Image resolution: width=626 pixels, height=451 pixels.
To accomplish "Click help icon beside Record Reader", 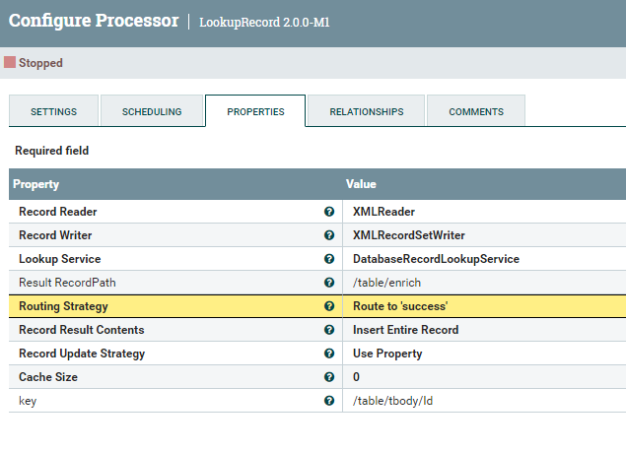I will tap(329, 212).
